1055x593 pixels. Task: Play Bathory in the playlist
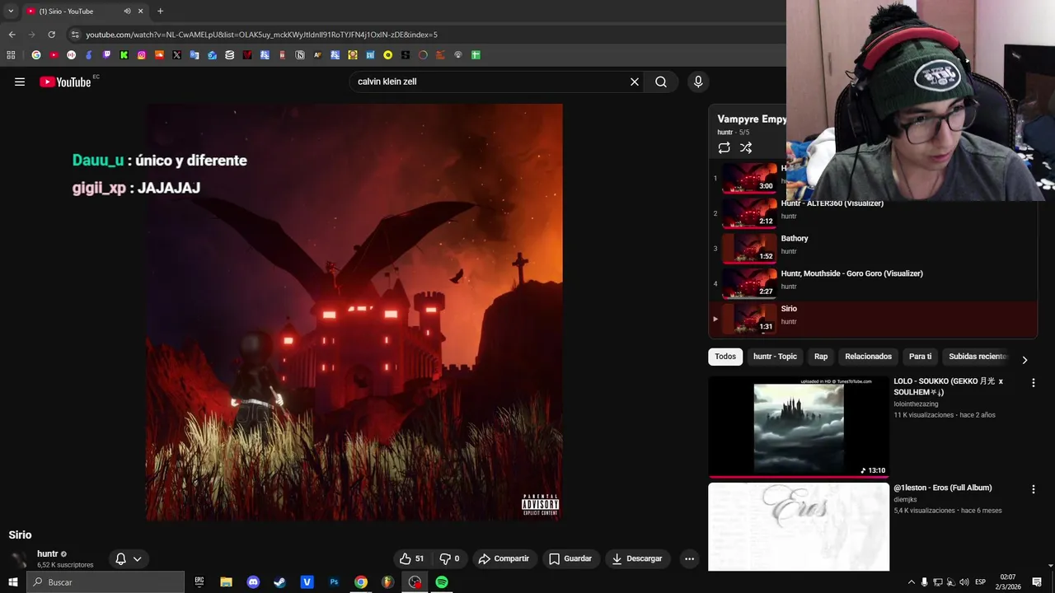[x=872, y=248]
